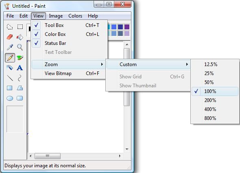Select the Magnifier tool
Screen dimensions: 240x173
pyautogui.click(x=20, y=47)
